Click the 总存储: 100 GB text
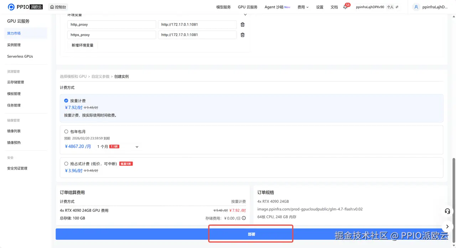This screenshot has height=248, width=456. [72, 218]
